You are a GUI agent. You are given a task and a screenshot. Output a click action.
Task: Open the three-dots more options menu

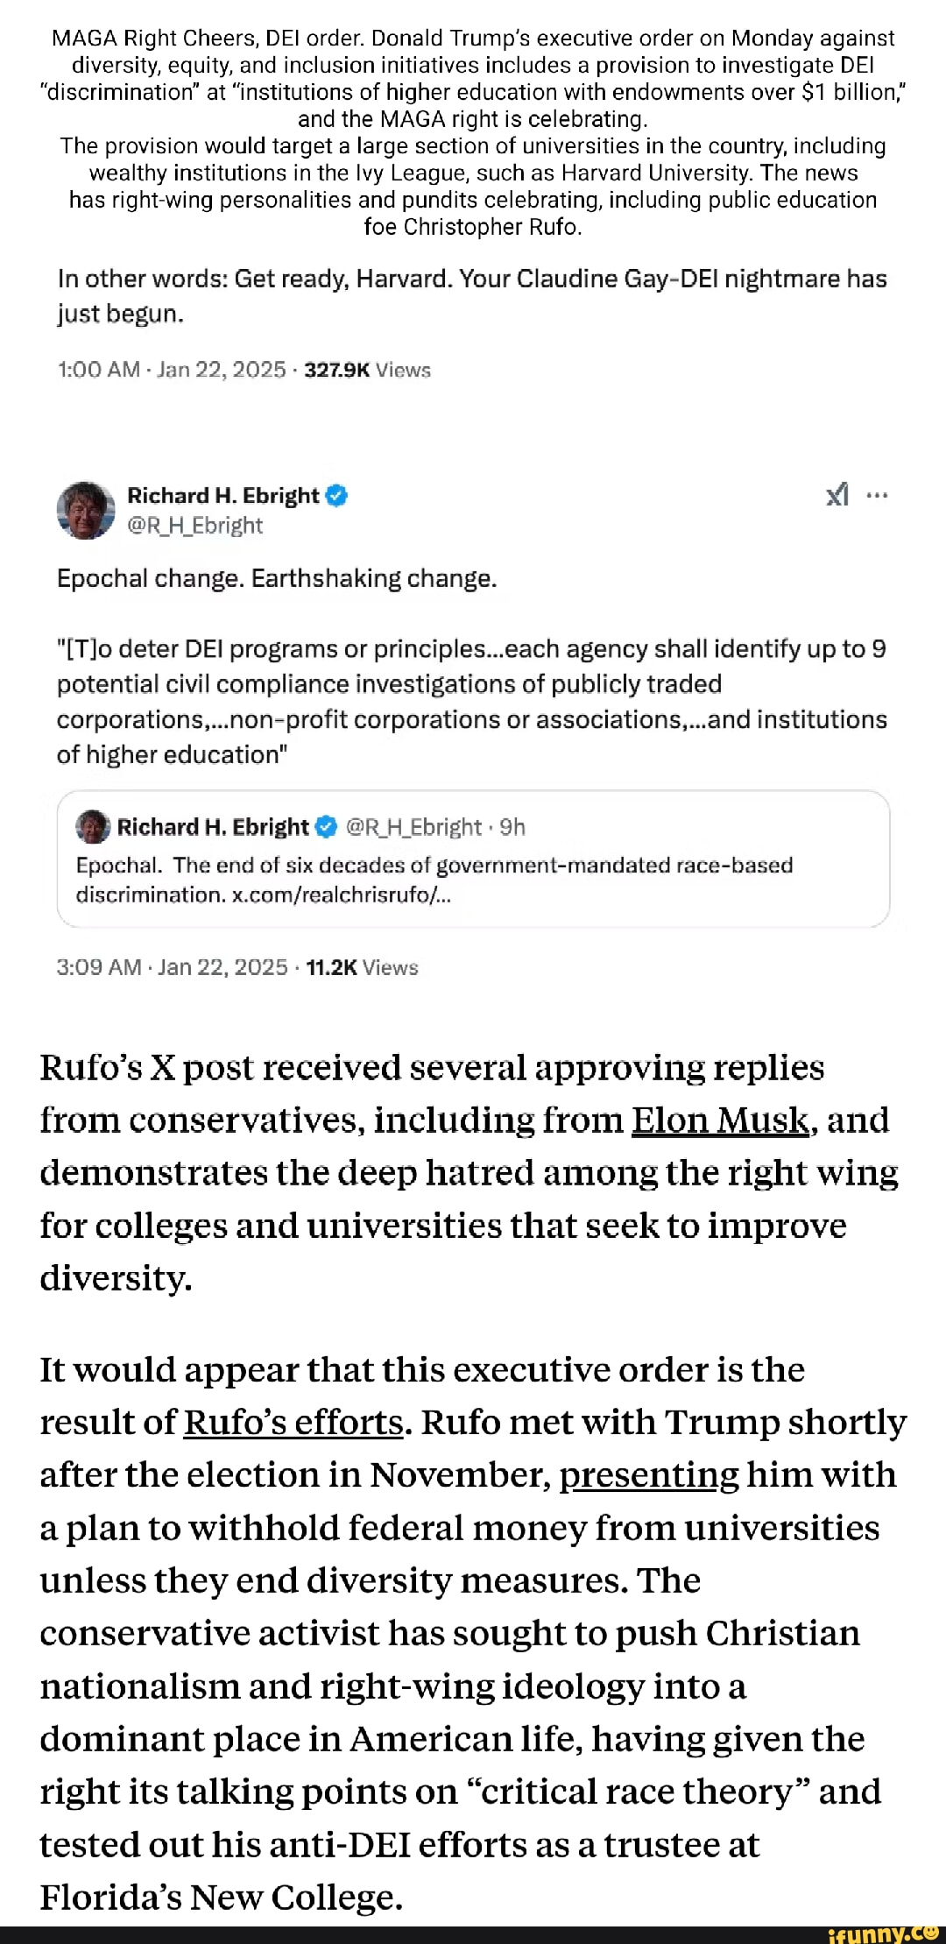click(x=877, y=496)
